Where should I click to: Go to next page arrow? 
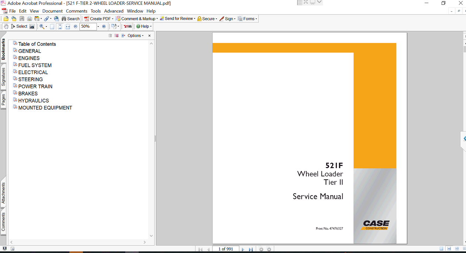tap(243, 249)
